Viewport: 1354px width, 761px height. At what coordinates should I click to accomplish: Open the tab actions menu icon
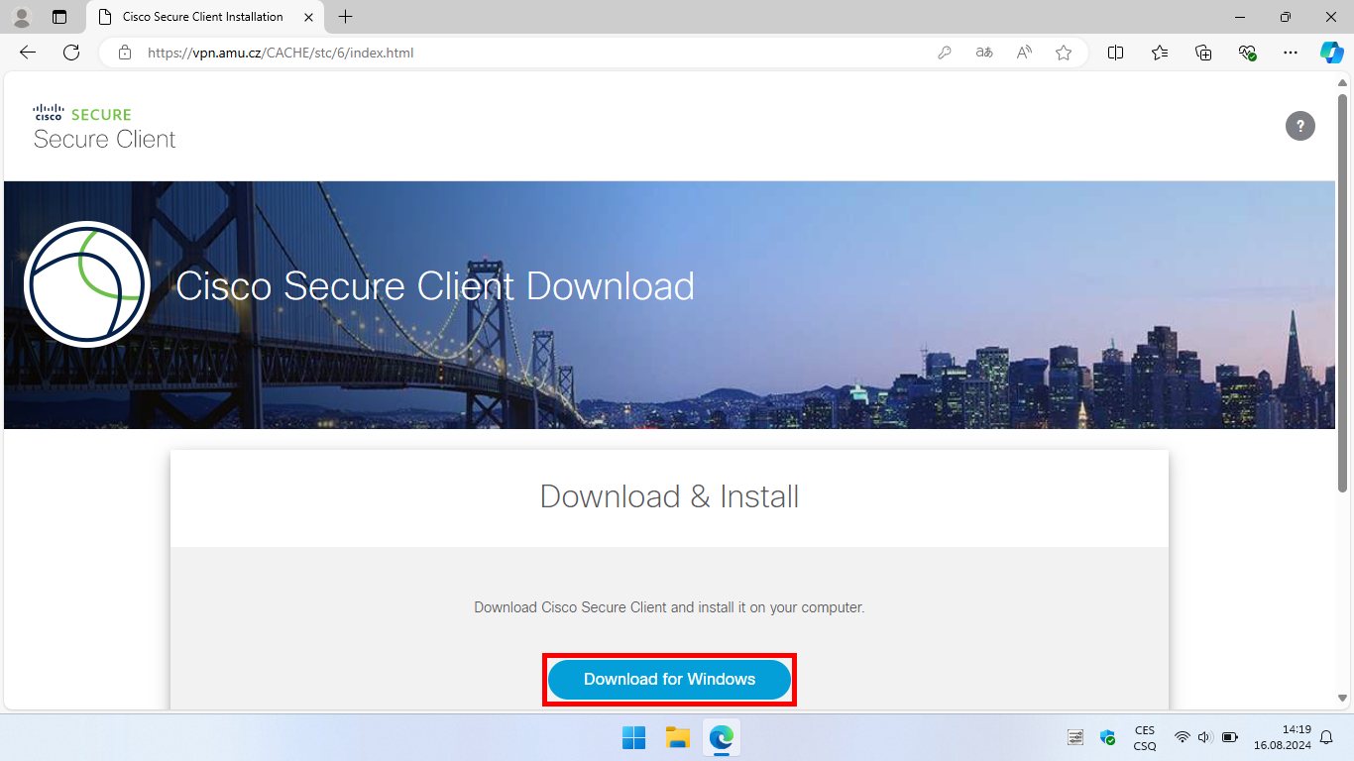coord(59,17)
